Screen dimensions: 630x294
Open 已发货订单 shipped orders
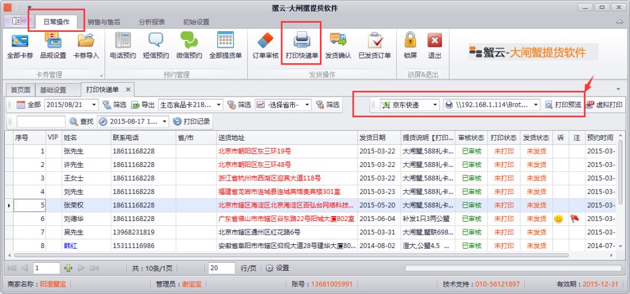(375, 47)
